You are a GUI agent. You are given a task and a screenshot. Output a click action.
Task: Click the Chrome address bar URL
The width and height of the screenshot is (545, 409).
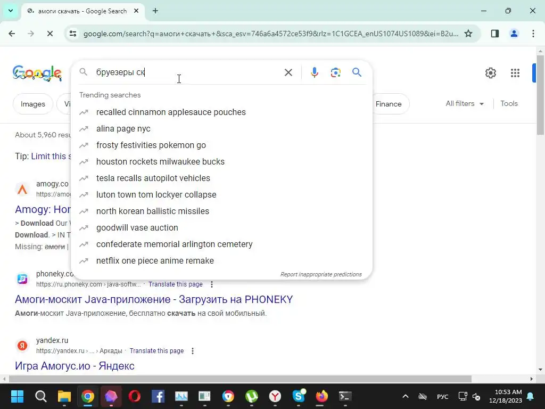pos(271,34)
